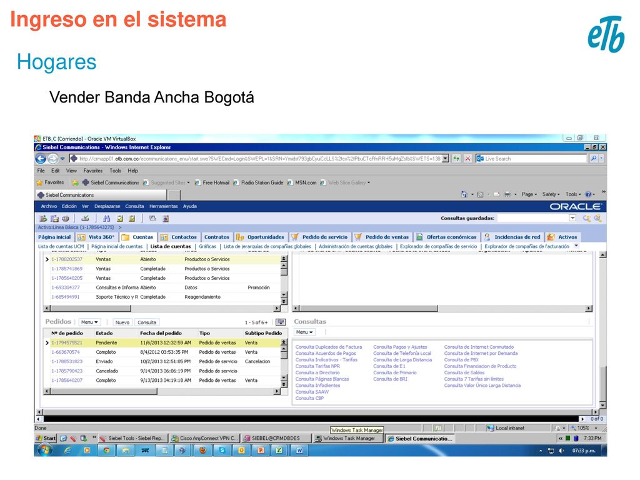Expand the IE Page menu dropdown
This screenshot has height=480, width=640.
click(529, 194)
